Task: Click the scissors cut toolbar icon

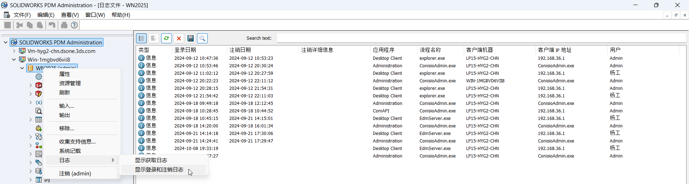Action: 20,25
